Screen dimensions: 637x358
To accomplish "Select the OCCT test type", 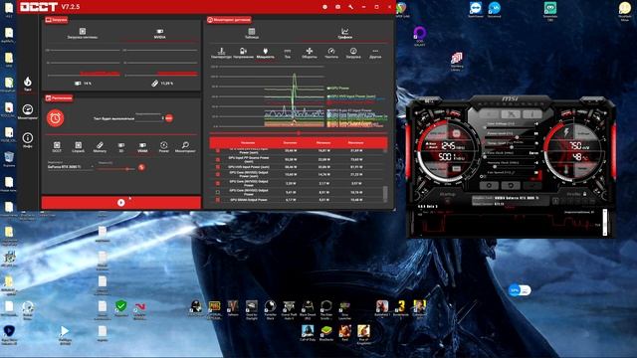I will click(x=57, y=147).
